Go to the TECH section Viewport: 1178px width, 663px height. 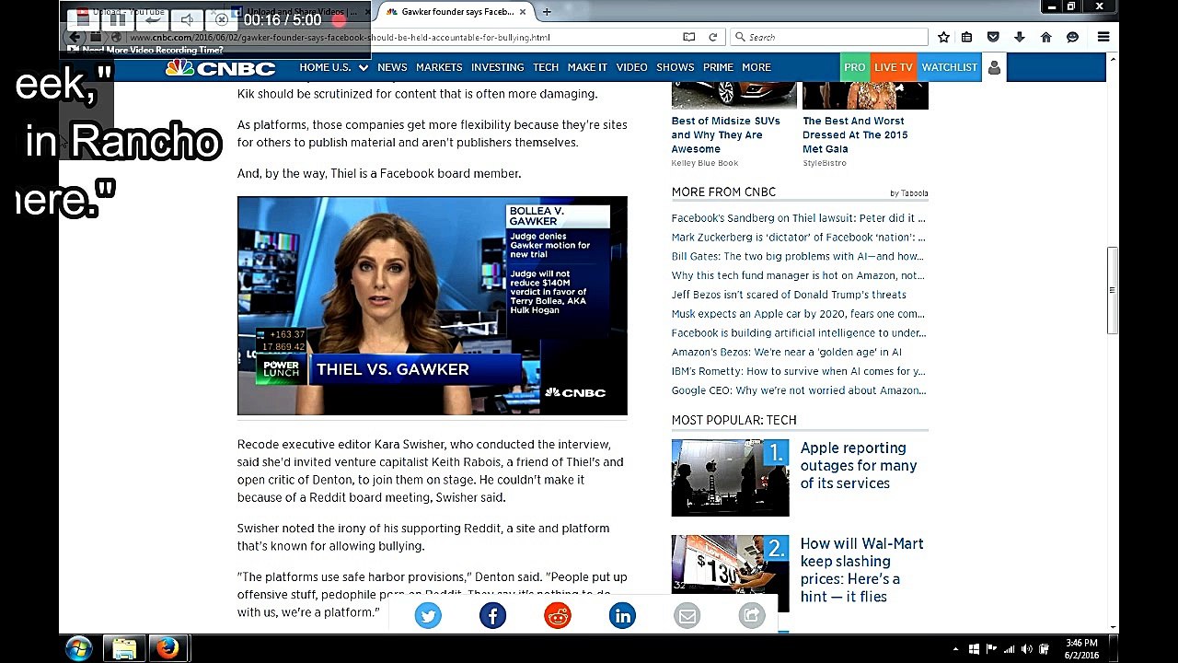click(546, 67)
